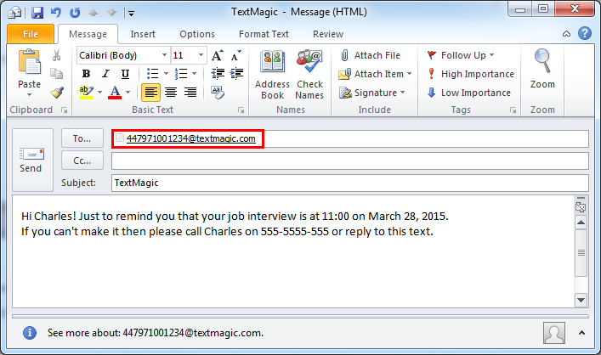Toggle Bold formatting
The height and width of the screenshot is (355, 601).
(85, 73)
